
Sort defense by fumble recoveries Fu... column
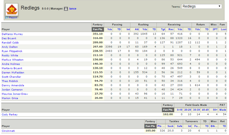[197, 126]
